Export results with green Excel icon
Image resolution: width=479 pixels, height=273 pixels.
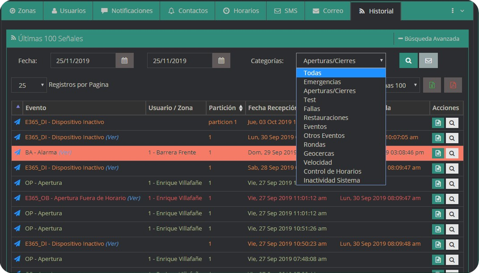click(x=432, y=85)
